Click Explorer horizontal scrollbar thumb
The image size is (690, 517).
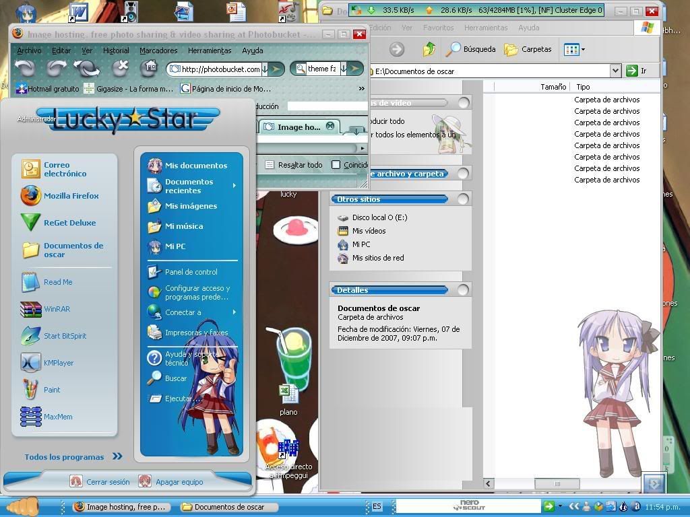(x=557, y=483)
